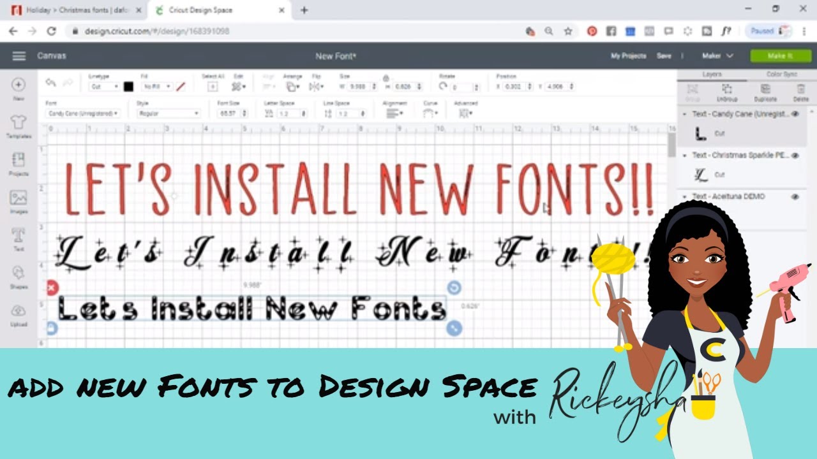Click the Redo arrow in toolbar
The height and width of the screenshot is (459, 817).
click(x=68, y=83)
